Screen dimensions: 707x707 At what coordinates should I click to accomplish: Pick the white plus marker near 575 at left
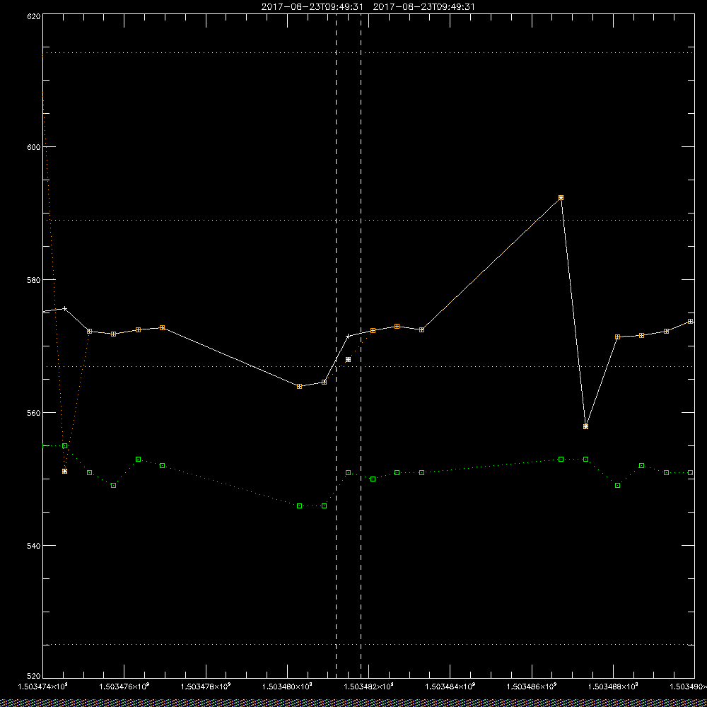tap(65, 309)
